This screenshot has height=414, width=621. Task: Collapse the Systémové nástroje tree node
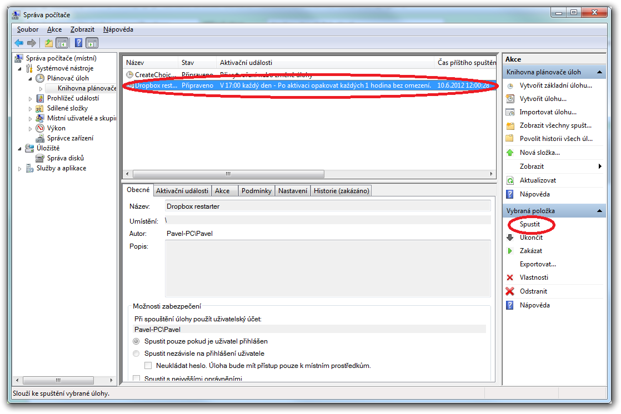pyautogui.click(x=20, y=68)
